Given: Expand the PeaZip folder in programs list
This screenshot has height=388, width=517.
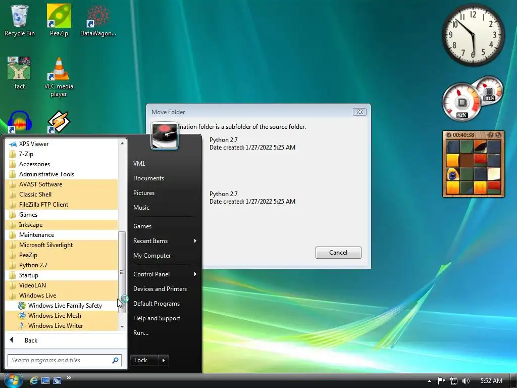Looking at the screenshot, I should 61,255.
